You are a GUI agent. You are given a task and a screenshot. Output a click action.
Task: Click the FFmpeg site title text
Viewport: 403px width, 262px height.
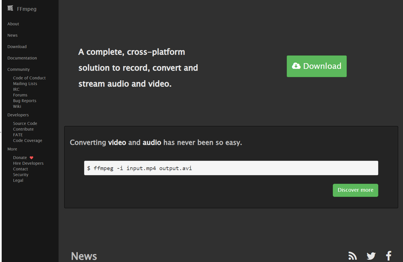[x=27, y=9]
